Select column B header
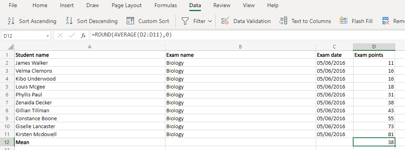The height and width of the screenshot is (150, 405). (240, 47)
